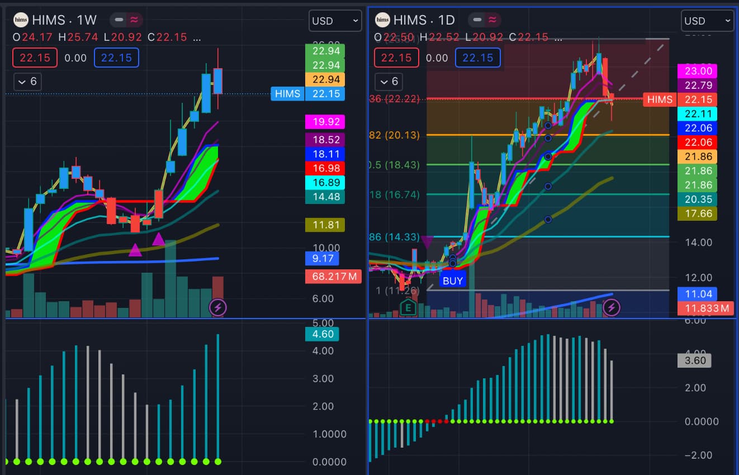Image resolution: width=739 pixels, height=475 pixels.
Task: Click the HIMS · 1D symbol title
Action: point(424,20)
